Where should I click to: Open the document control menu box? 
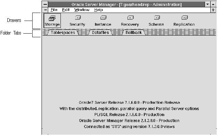click(x=45, y=10)
